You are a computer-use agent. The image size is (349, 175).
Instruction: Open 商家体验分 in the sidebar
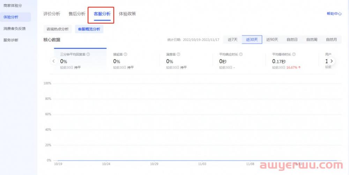[x=13, y=6]
